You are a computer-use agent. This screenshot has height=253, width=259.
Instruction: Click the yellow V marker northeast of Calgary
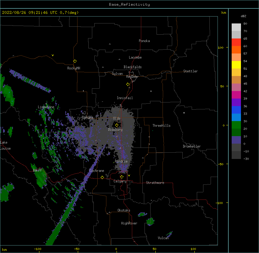coord(129,175)
